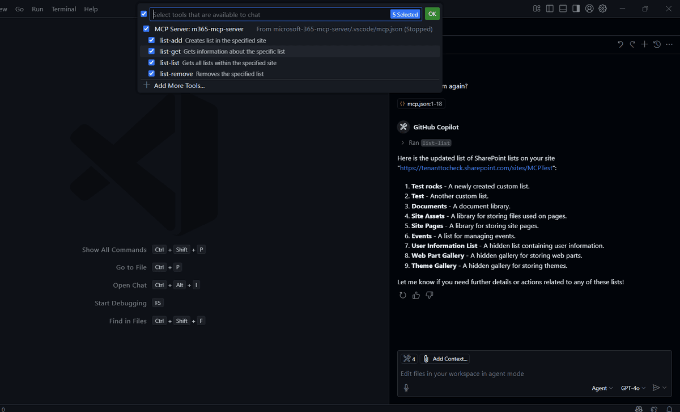This screenshot has width=680, height=412.
Task: Open the Terminal menu
Action: tap(63, 9)
